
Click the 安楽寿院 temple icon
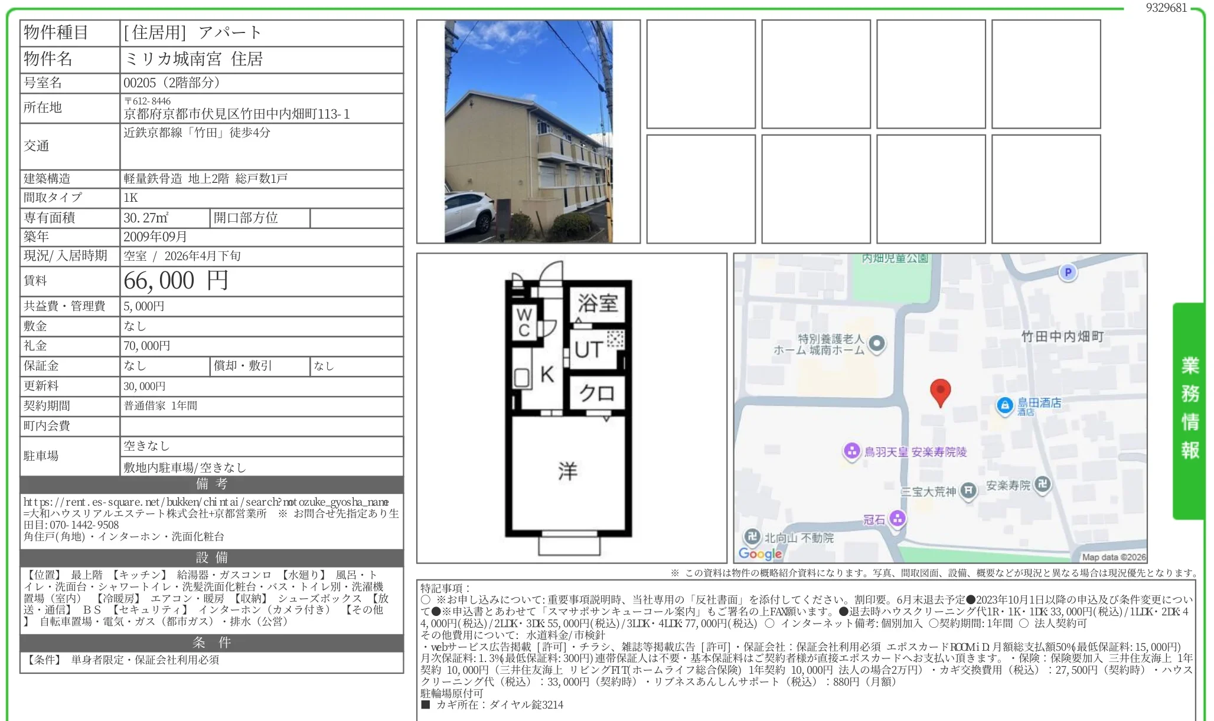coord(1043,484)
